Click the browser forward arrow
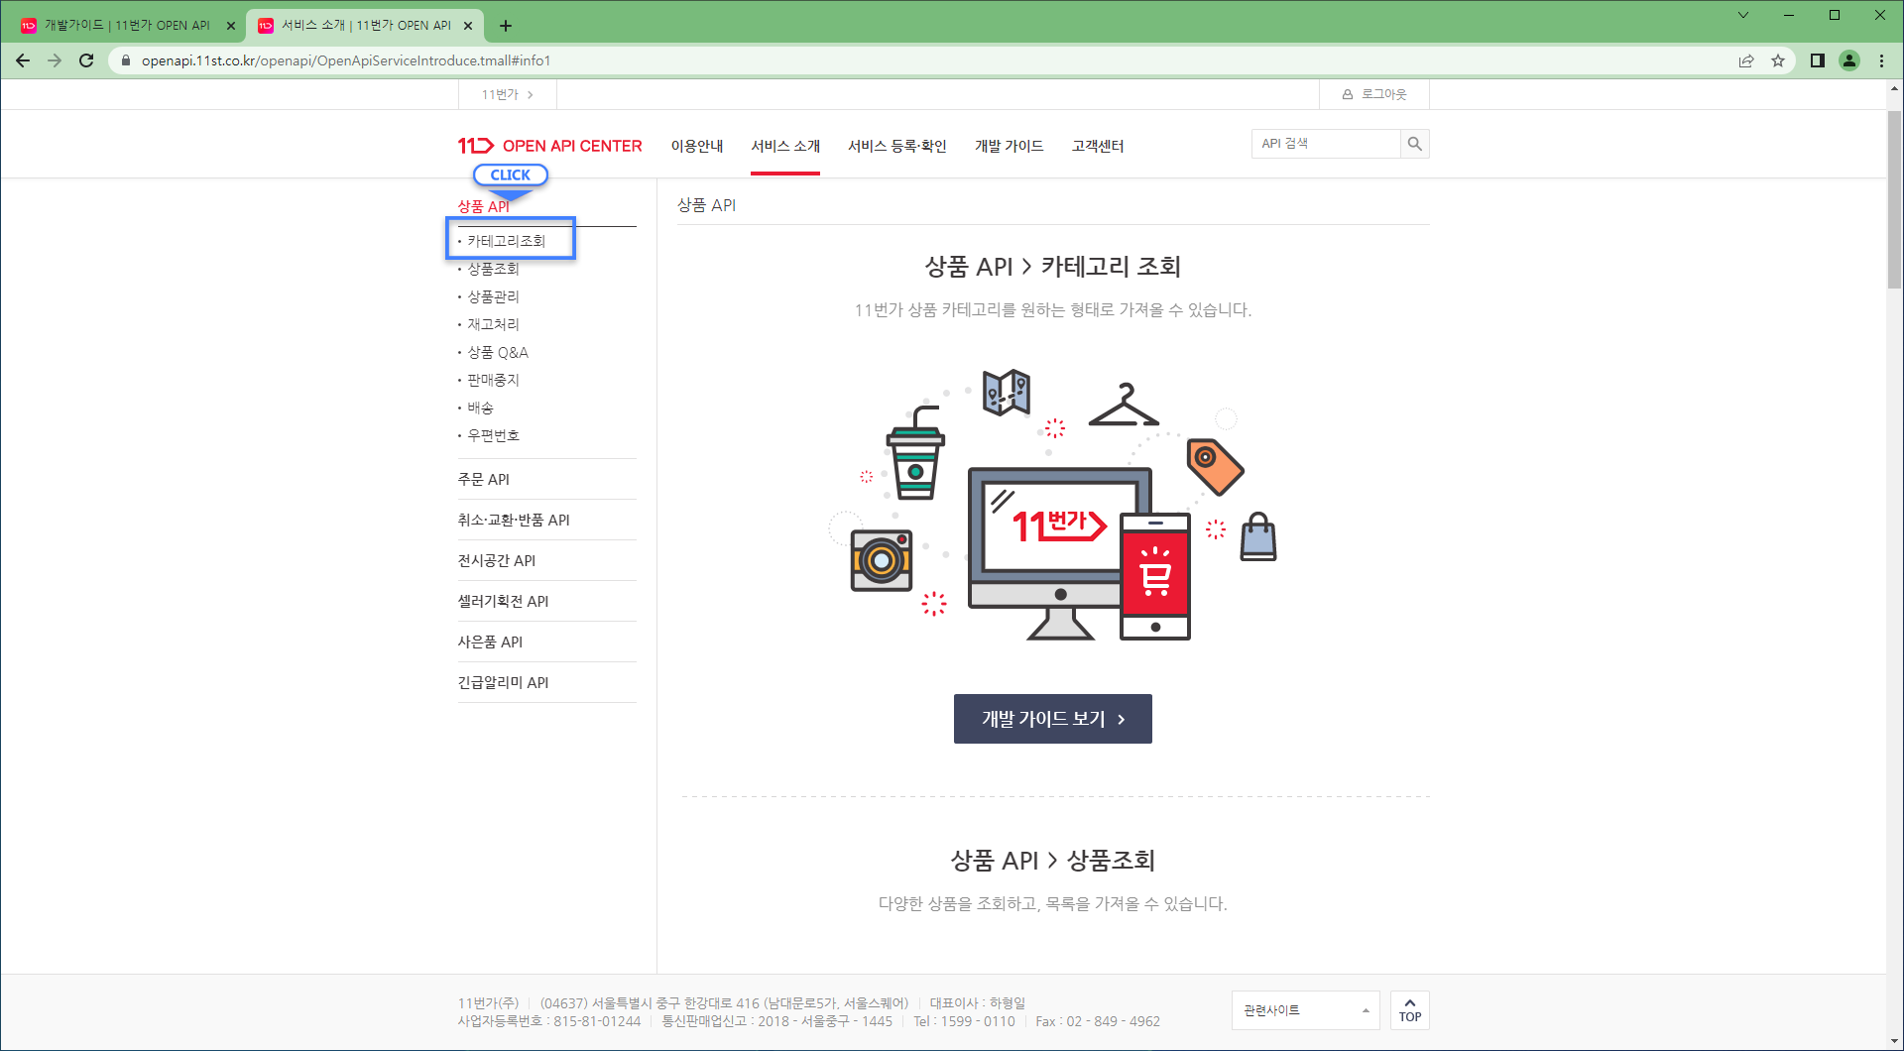Viewport: 1904px width, 1051px height. [x=55, y=60]
